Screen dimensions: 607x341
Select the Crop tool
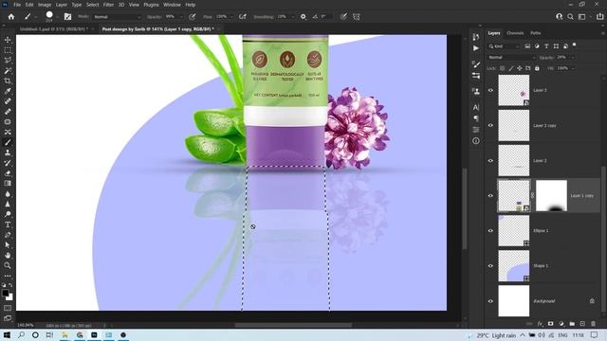point(8,81)
